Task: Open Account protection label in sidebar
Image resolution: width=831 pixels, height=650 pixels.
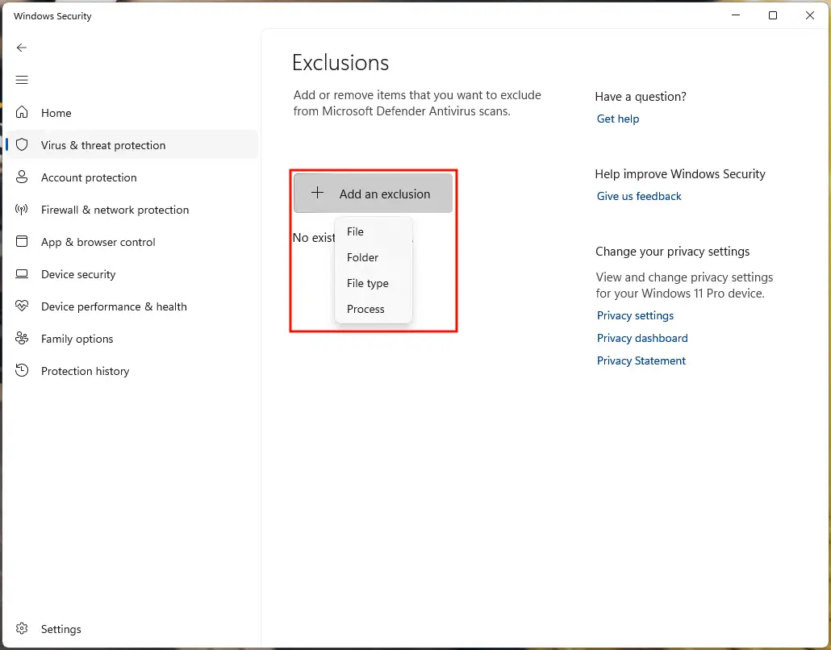Action: pos(89,177)
